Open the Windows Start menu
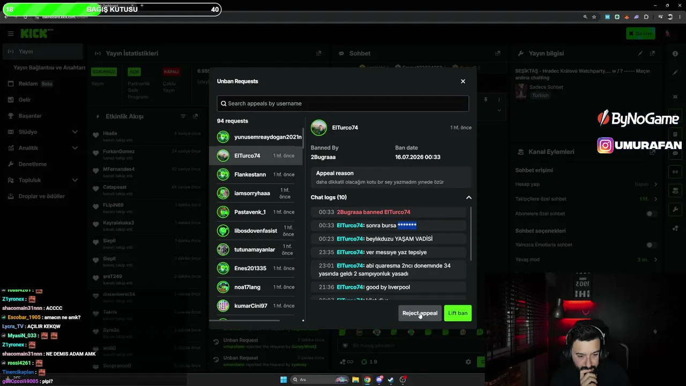The width and height of the screenshot is (686, 386). (284, 380)
